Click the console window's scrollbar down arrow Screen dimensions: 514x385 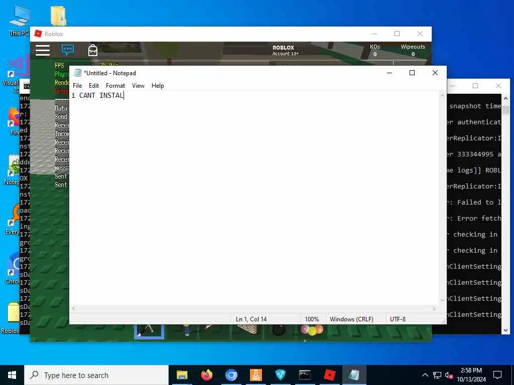pos(505,330)
